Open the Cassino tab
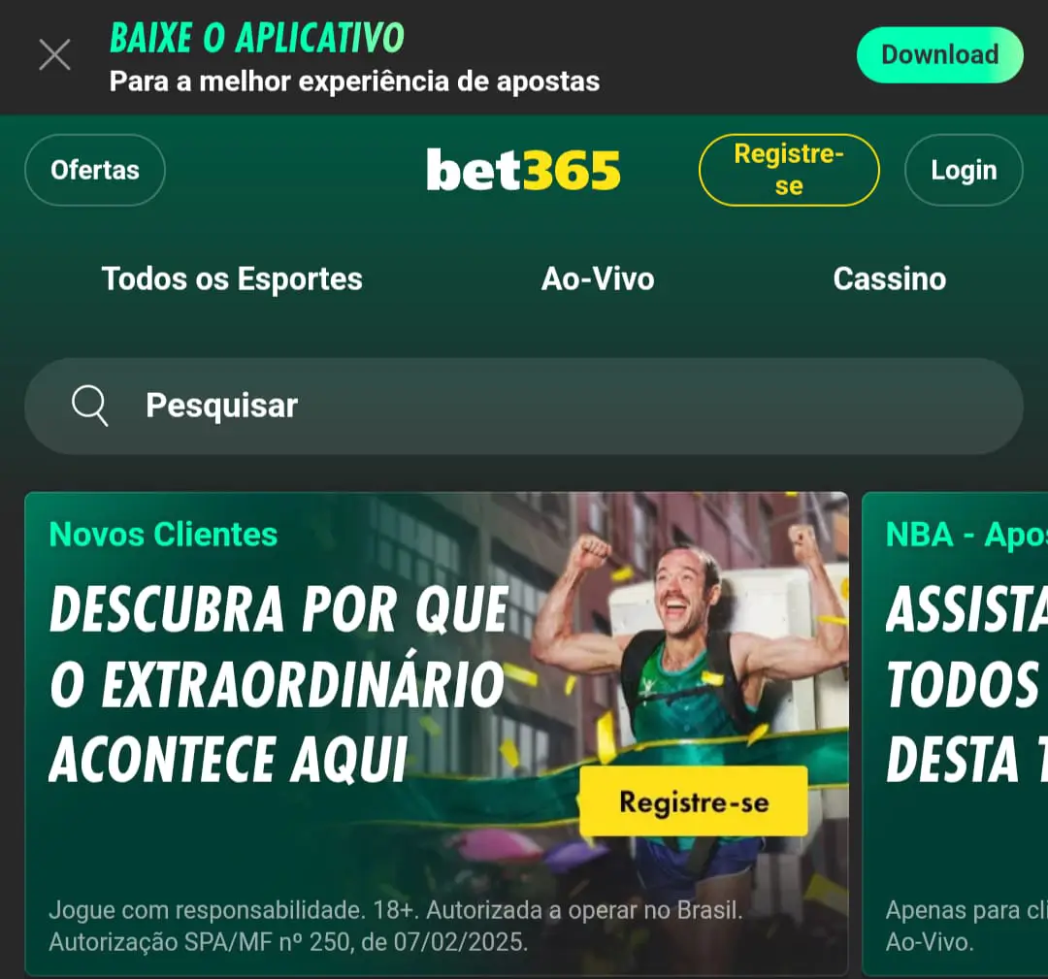Viewport: 1048px width, 979px height. pos(890,278)
